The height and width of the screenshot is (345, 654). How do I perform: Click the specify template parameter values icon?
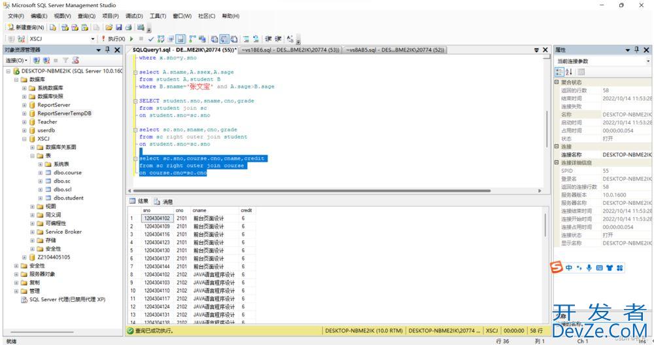point(290,39)
